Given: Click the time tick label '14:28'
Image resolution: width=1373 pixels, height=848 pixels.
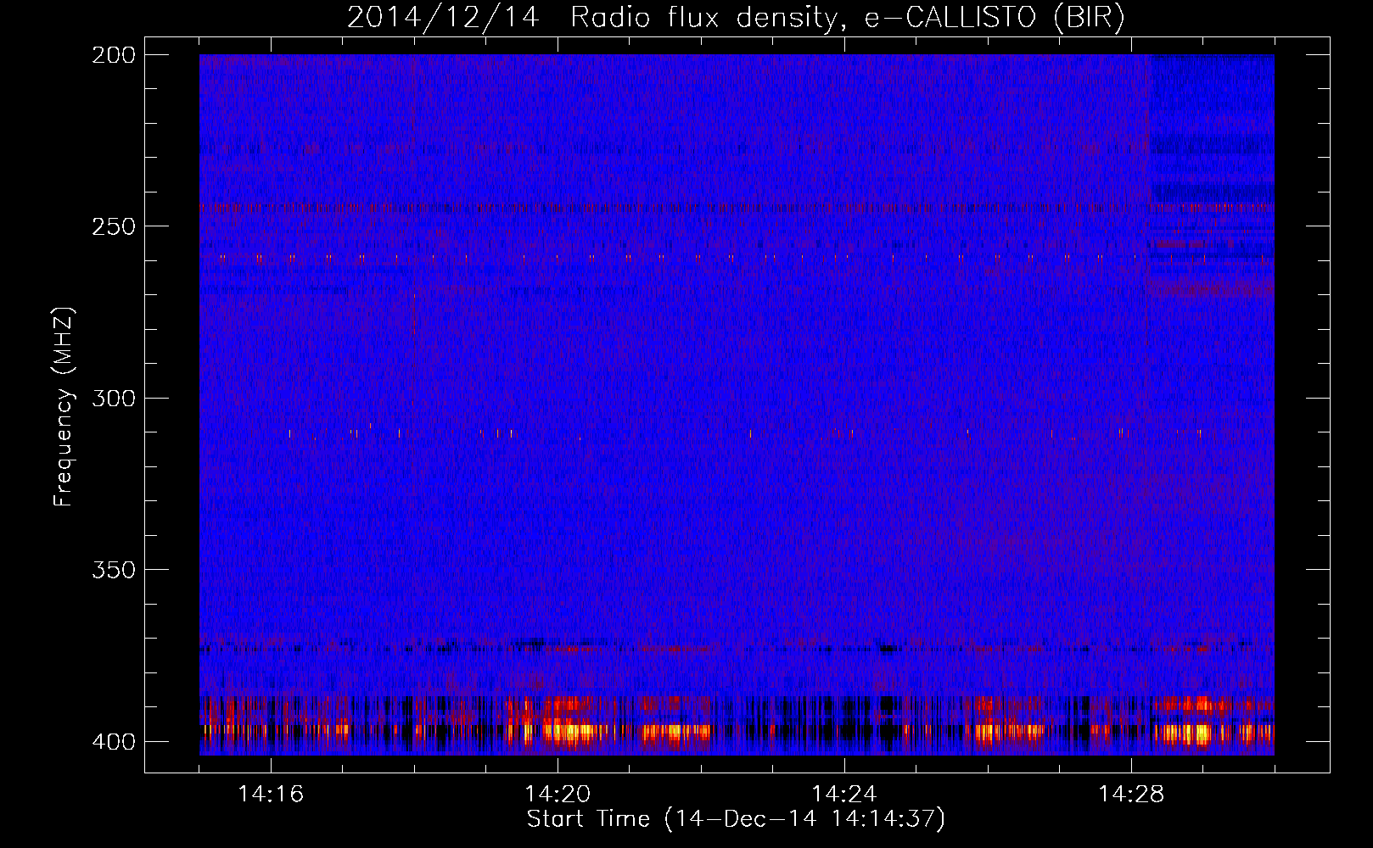Looking at the screenshot, I should point(1131,794).
